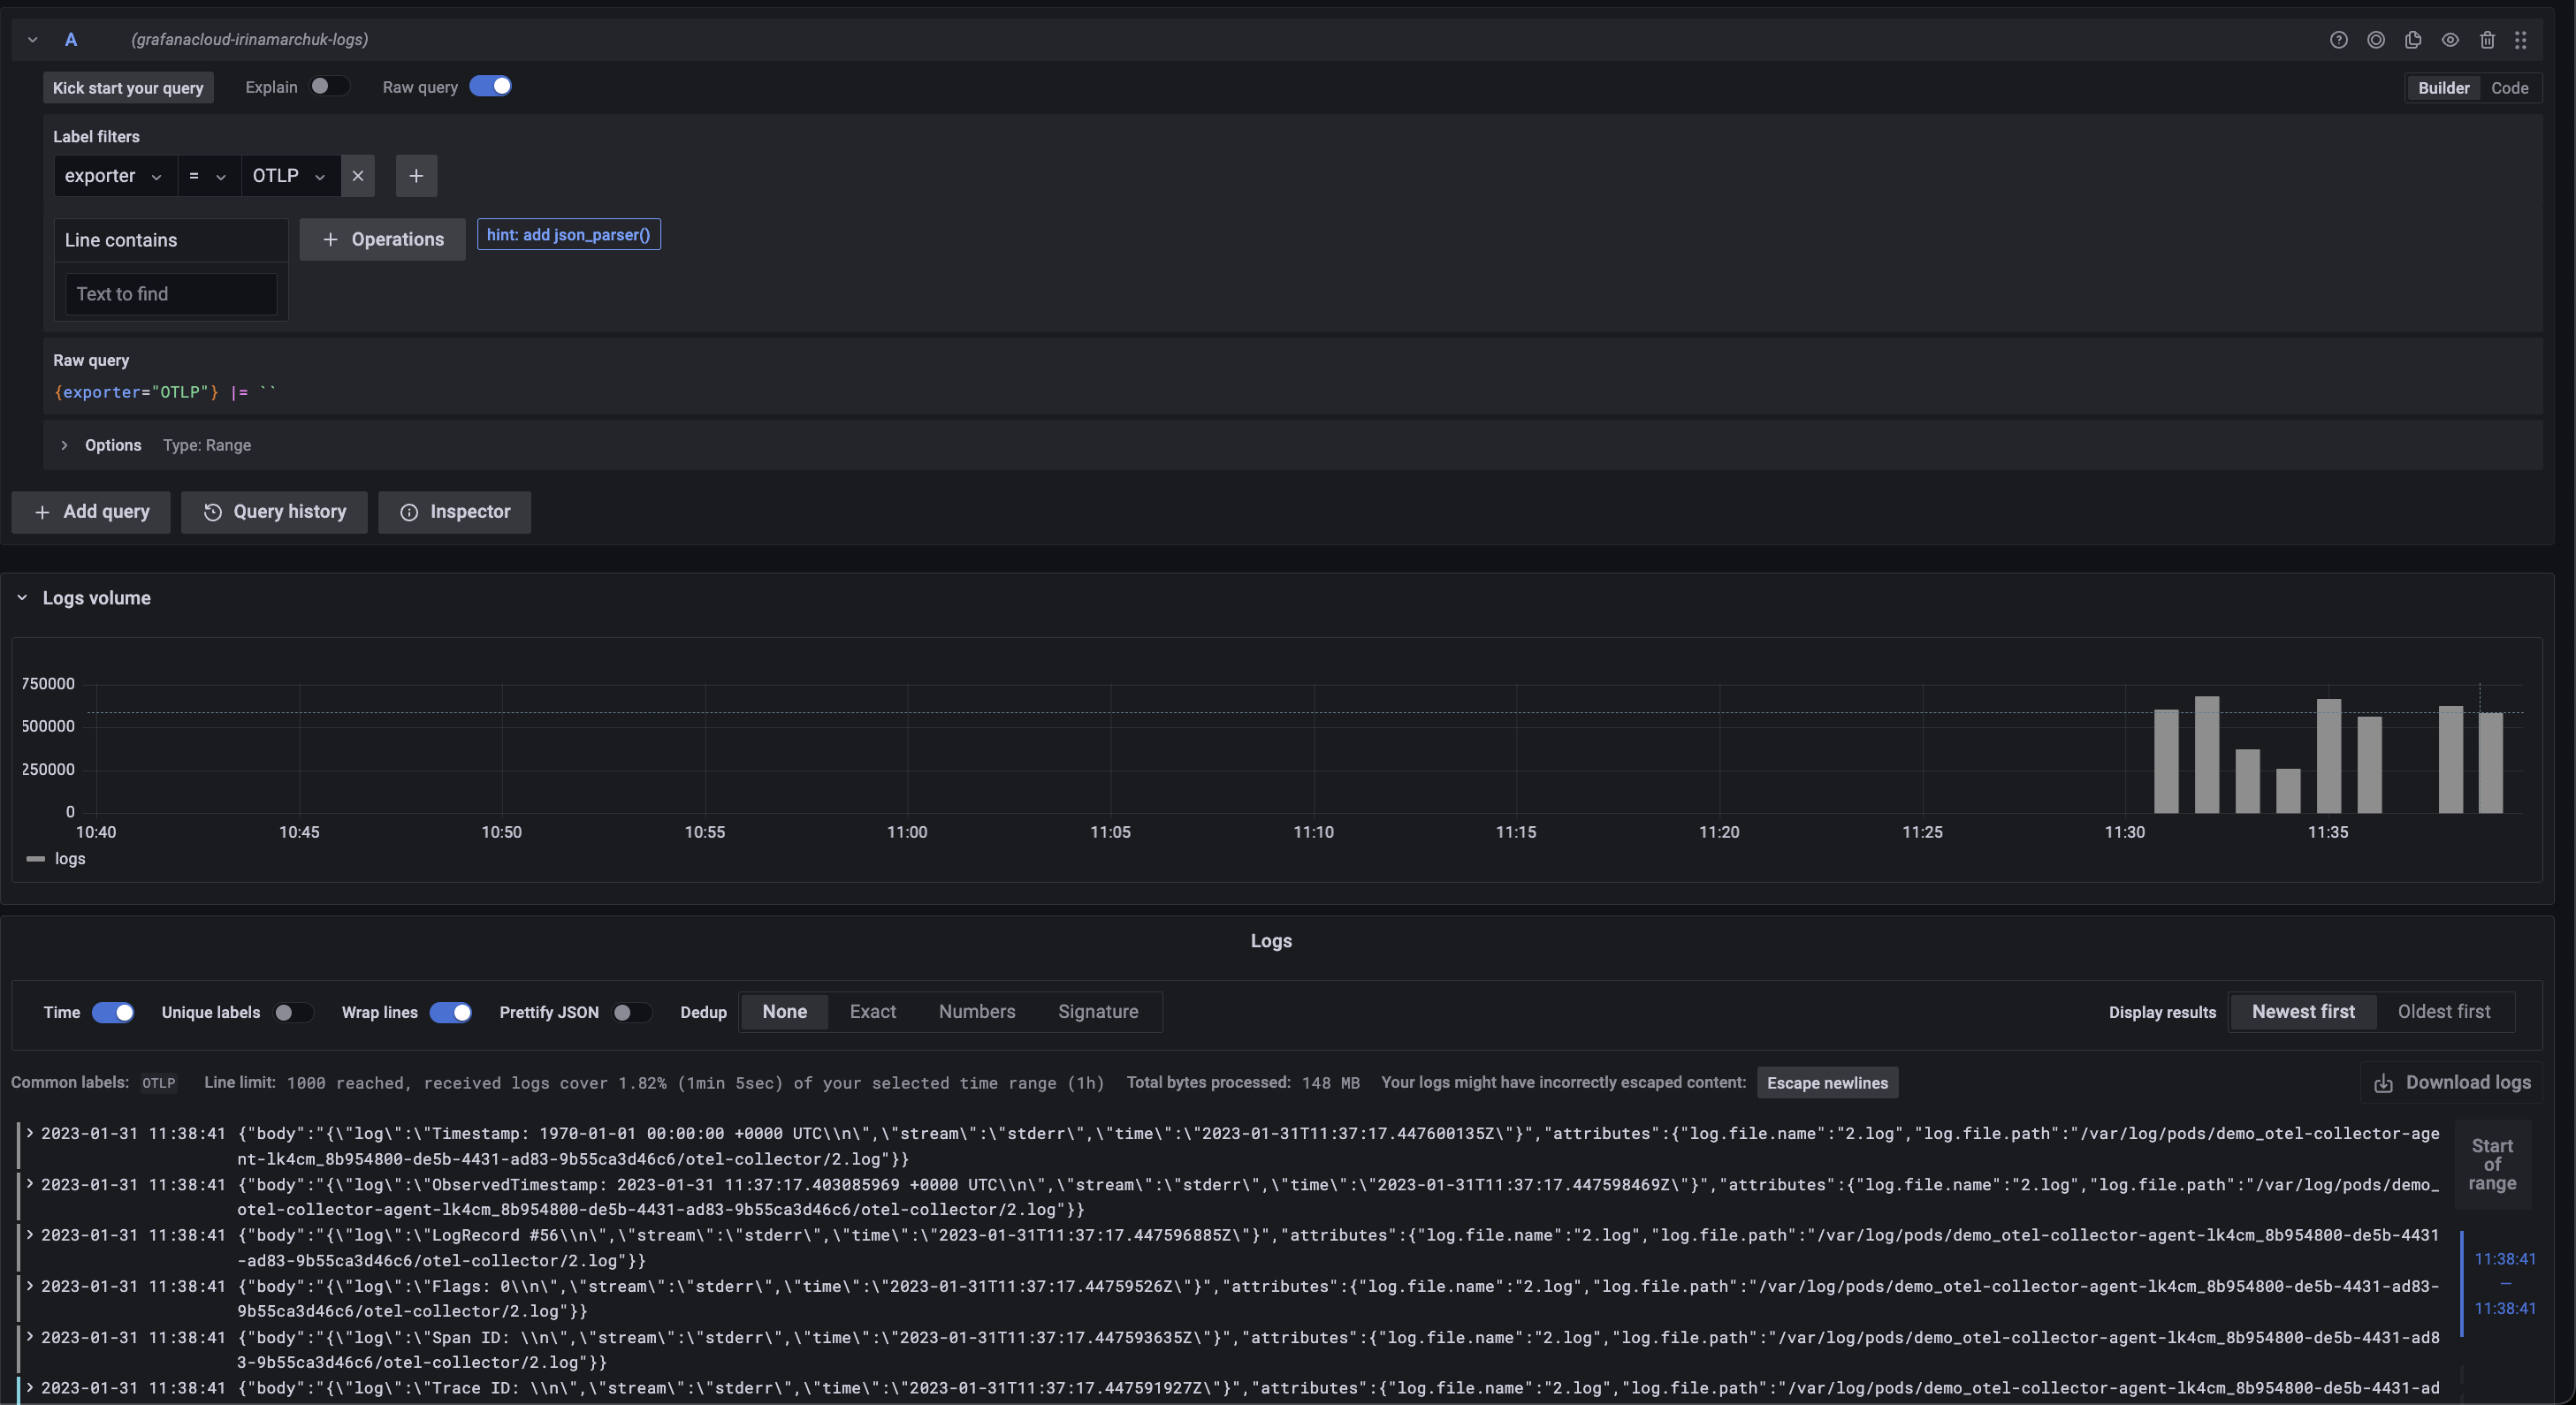Click the tallest bar near 11:35
This screenshot has height=1405, width=2576.
point(2328,756)
